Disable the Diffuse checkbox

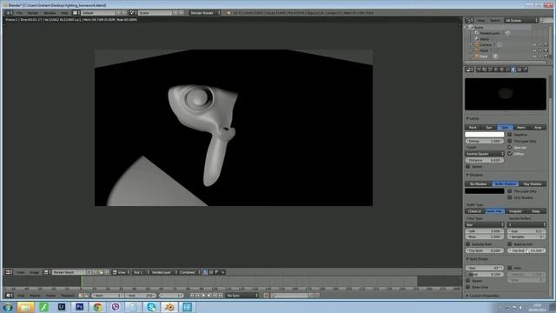click(510, 154)
